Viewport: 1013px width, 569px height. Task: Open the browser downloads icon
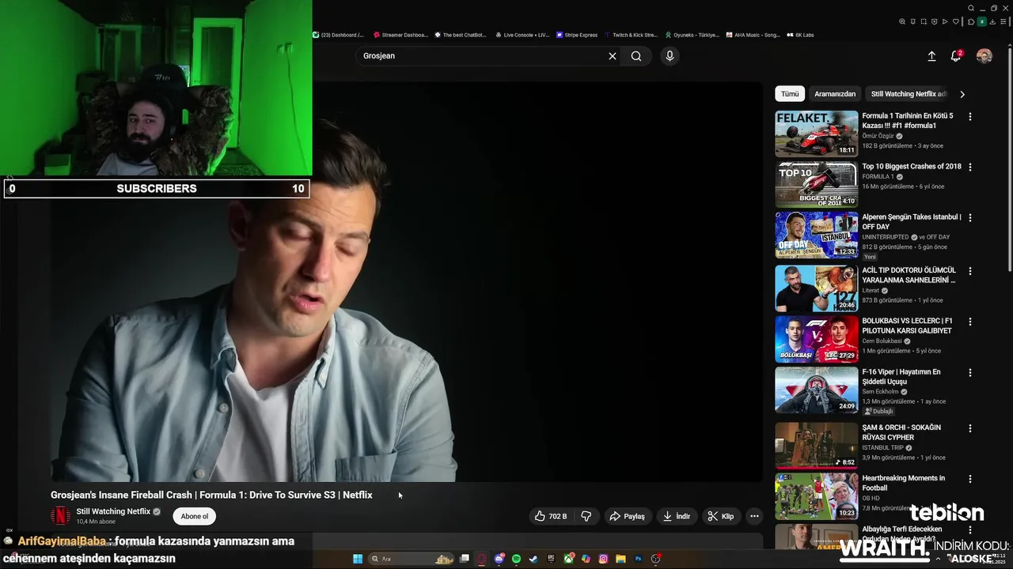click(992, 21)
